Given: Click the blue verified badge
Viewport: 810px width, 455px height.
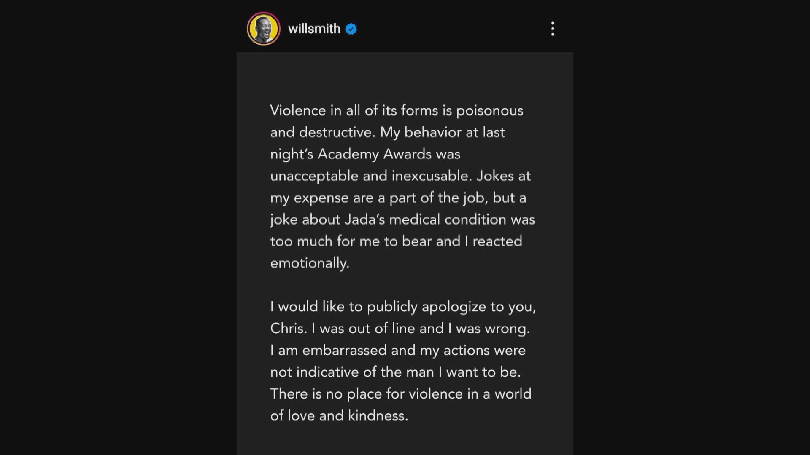Looking at the screenshot, I should pyautogui.click(x=351, y=29).
